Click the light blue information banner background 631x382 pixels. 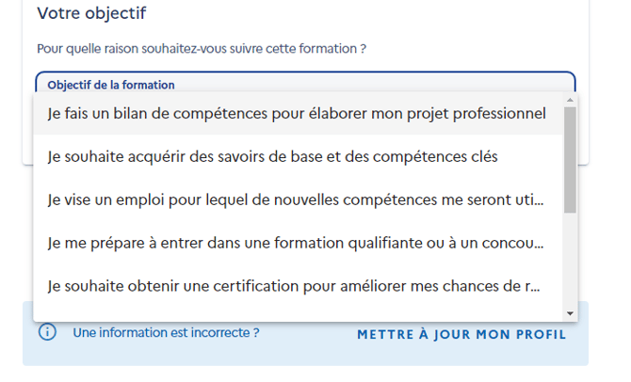[301, 353]
